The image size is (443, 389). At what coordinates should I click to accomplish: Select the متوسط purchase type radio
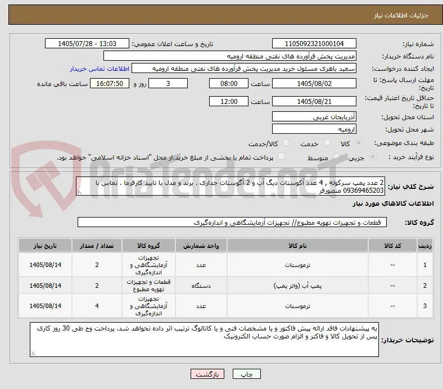click(336, 156)
